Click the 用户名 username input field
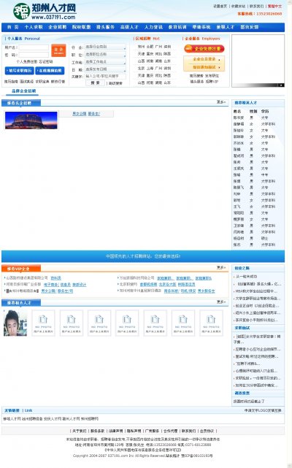This screenshot has height=468, width=292. pos(34,47)
